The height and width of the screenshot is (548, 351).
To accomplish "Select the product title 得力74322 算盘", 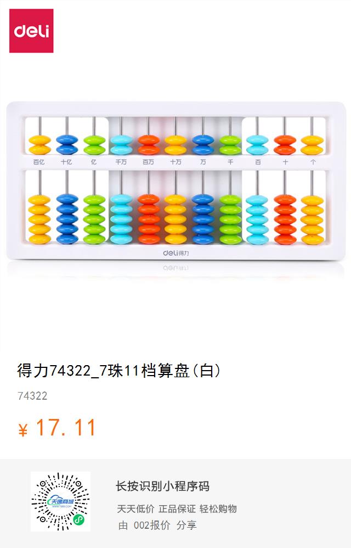I will [118, 371].
